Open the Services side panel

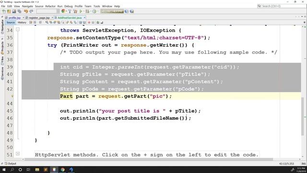click(x=2, y=74)
